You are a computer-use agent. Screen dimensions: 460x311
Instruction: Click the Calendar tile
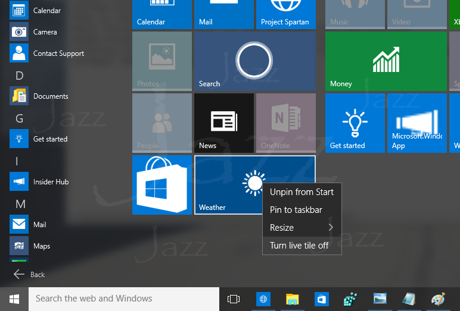162,14
